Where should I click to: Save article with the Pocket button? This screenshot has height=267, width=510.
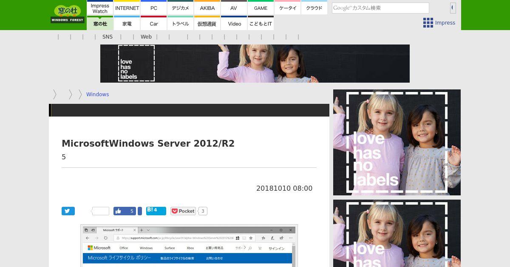point(183,211)
